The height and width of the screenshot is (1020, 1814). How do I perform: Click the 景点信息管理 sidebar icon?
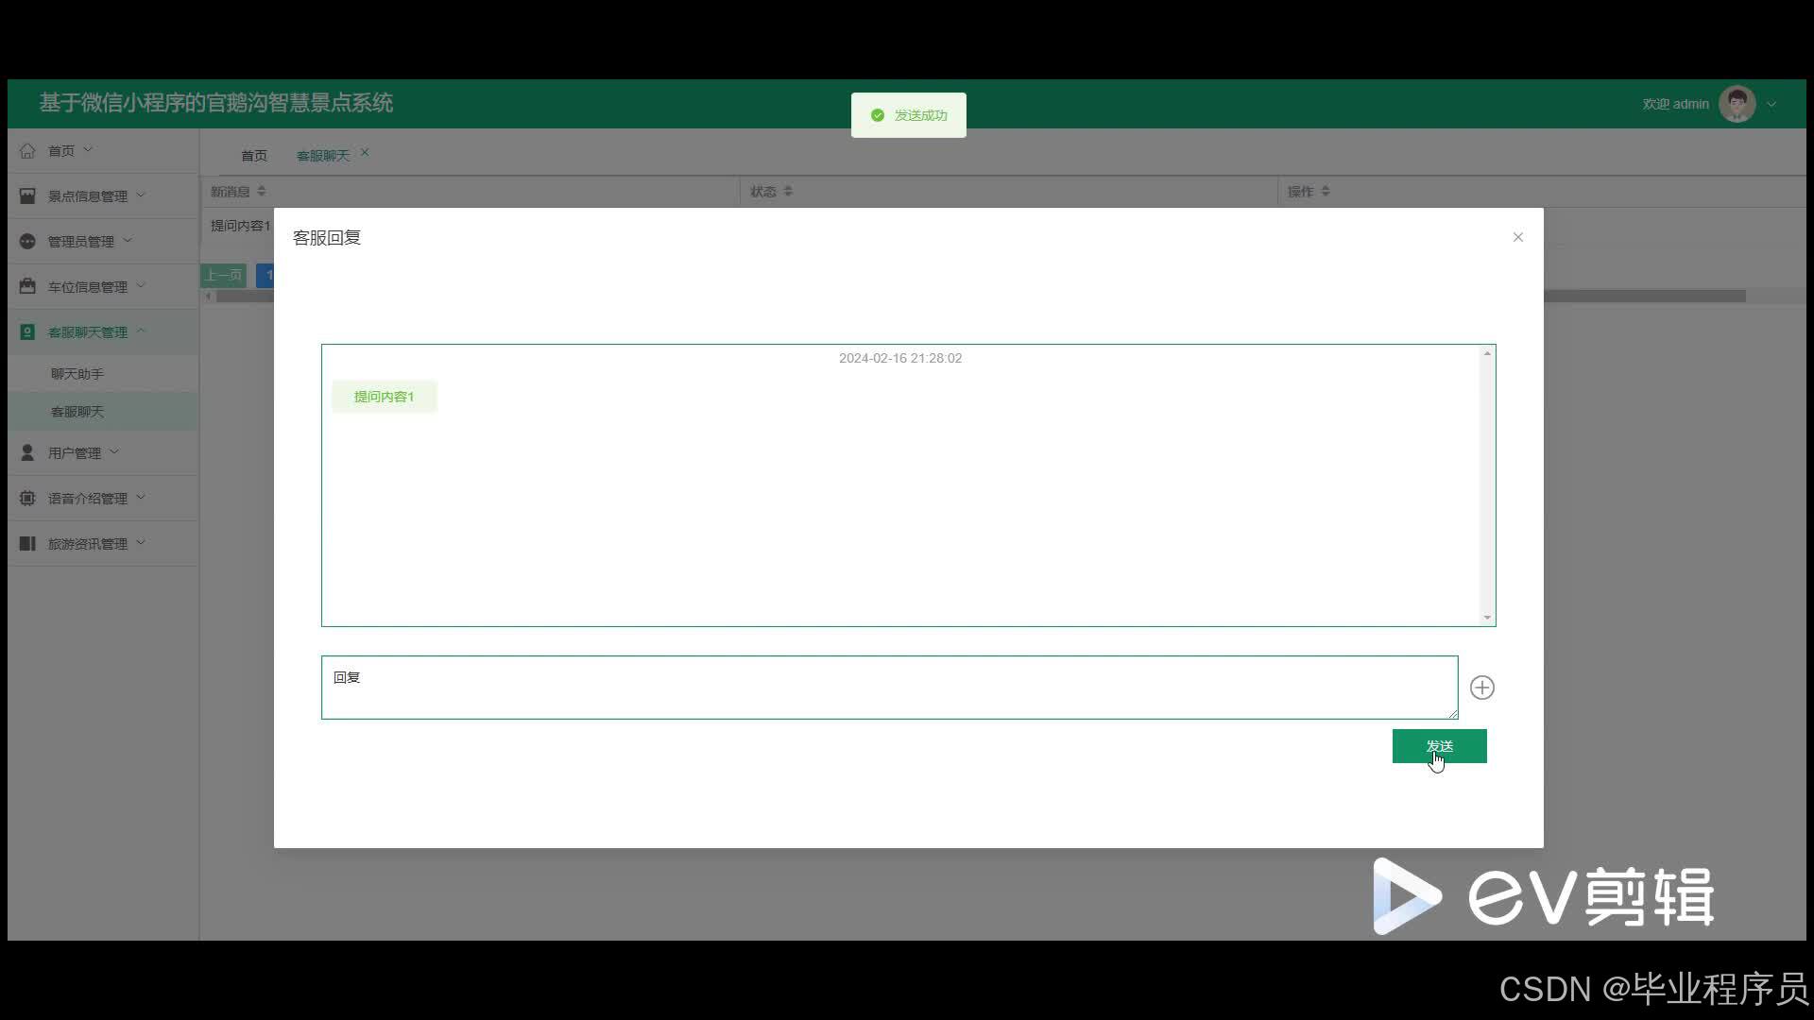click(27, 196)
